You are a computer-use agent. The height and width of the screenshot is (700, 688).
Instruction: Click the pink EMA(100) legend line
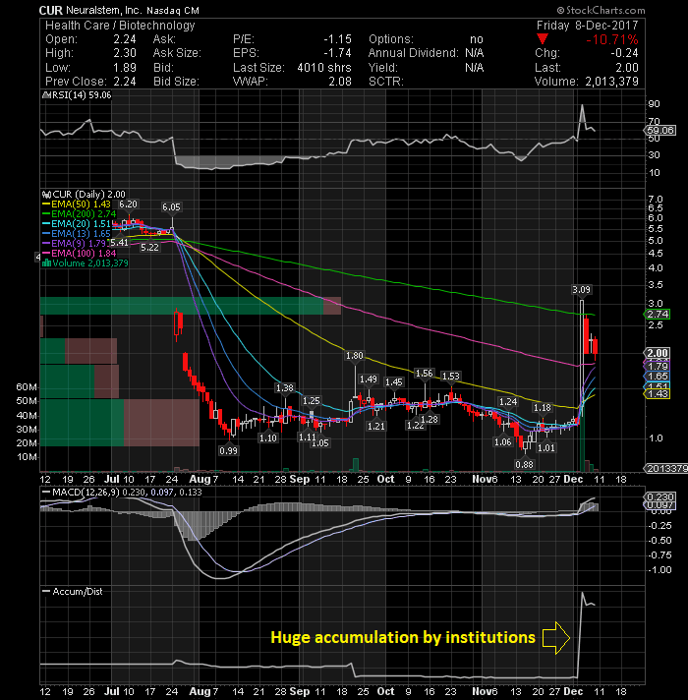tap(46, 253)
